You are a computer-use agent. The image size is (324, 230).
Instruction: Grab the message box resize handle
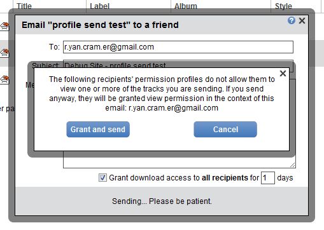coord(293,165)
